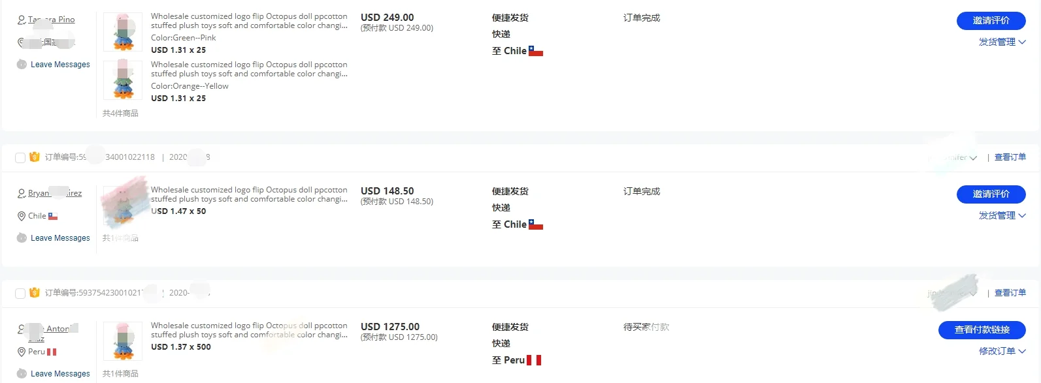Image resolution: width=1041 pixels, height=383 pixels.
Task: Click the gold medal icon on order 34001022118
Action: (x=35, y=157)
